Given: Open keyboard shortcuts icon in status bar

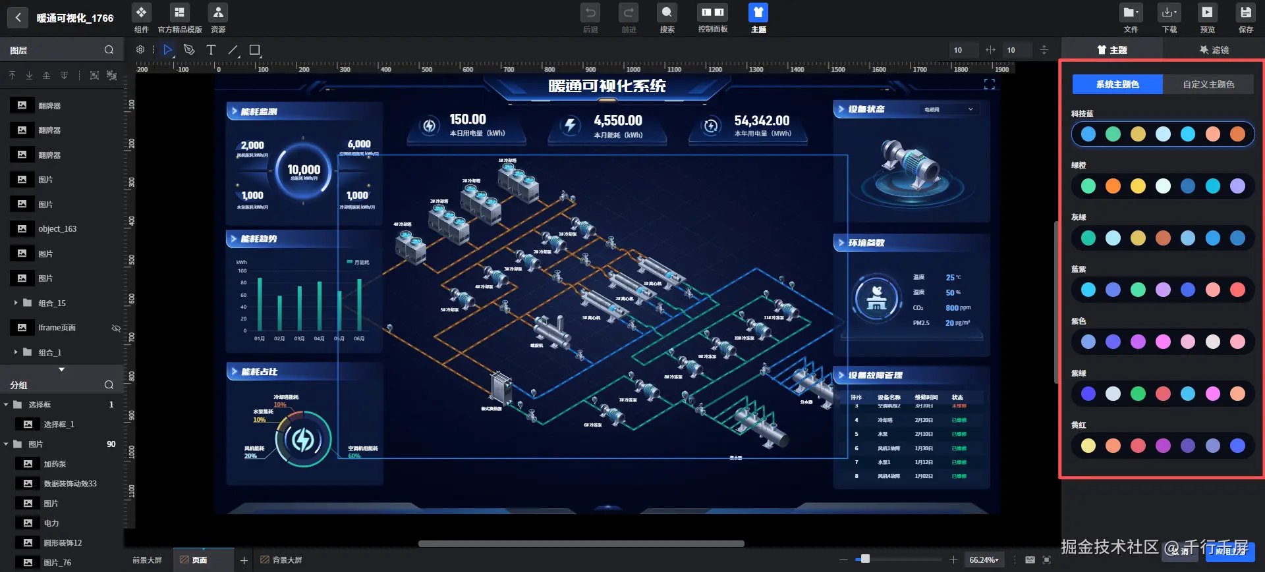Looking at the screenshot, I should [1030, 560].
